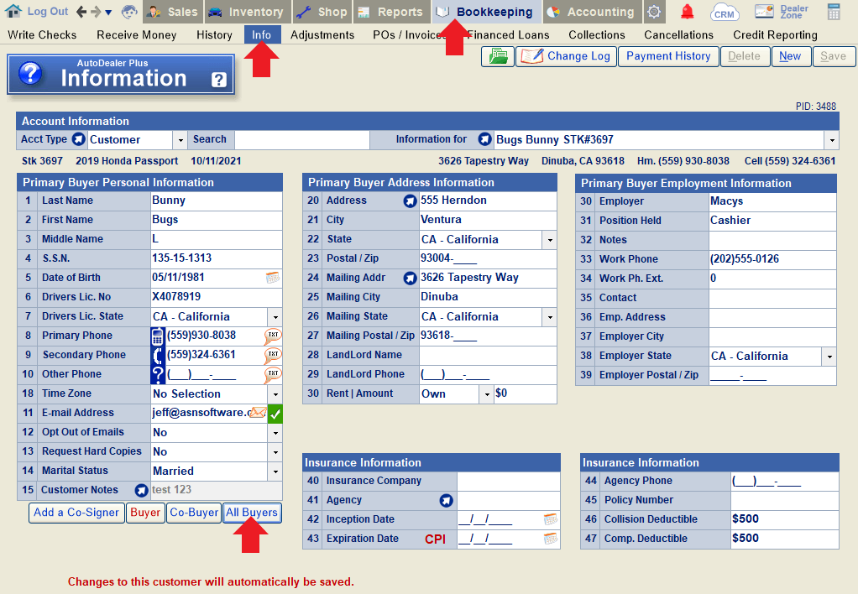Viewport: 858px width, 594px height.
Task: Click the Add a Co-Signer button
Action: pyautogui.click(x=76, y=513)
